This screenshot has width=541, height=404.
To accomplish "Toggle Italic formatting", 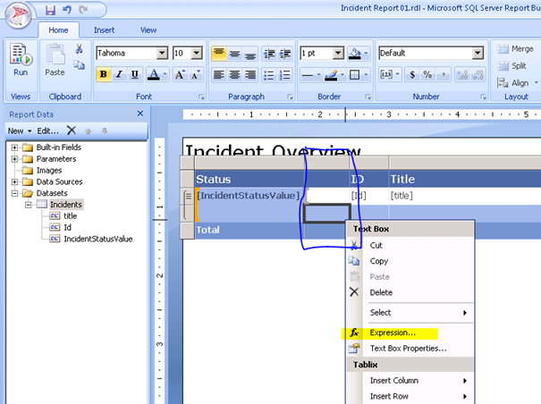I will pyautogui.click(x=119, y=74).
